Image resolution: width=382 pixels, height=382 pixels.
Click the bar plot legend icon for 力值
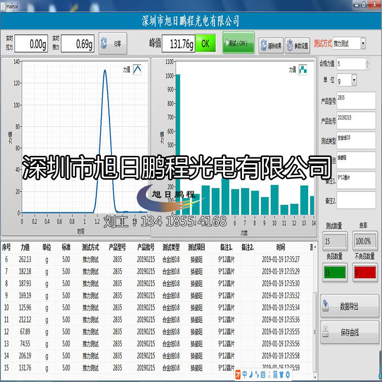(303, 70)
